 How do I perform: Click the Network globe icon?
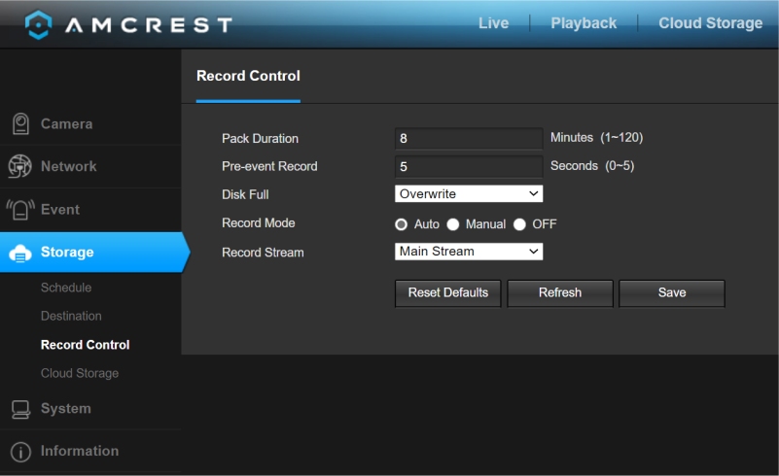point(19,166)
